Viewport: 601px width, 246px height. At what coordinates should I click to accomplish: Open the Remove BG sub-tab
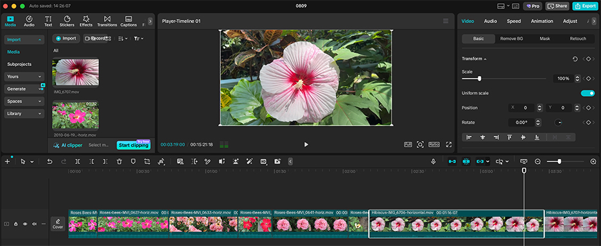pyautogui.click(x=511, y=38)
